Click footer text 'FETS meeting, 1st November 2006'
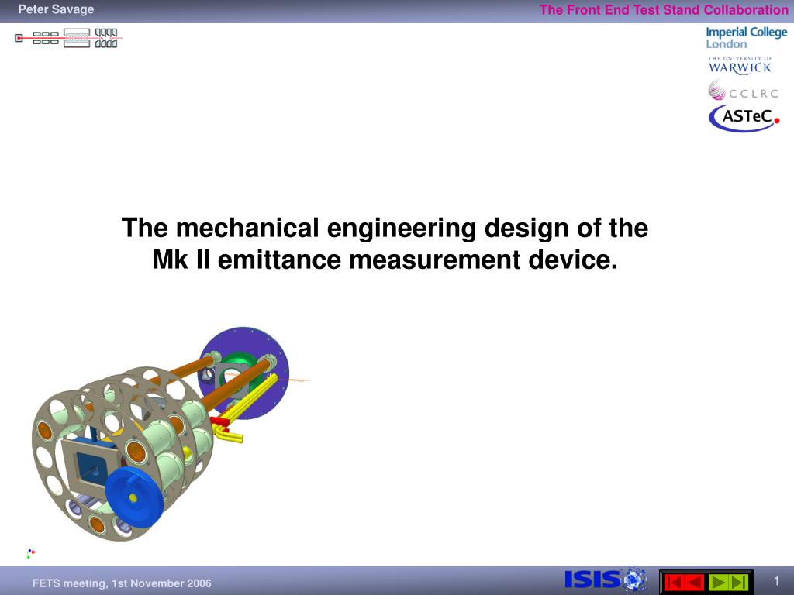Viewport: 794px width, 595px height. coord(122,583)
